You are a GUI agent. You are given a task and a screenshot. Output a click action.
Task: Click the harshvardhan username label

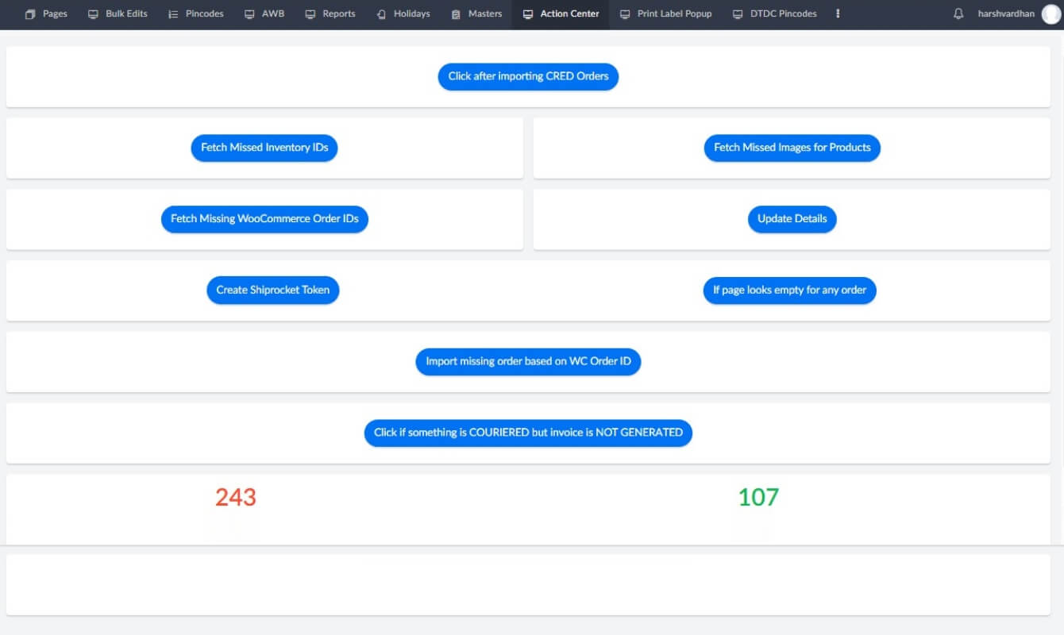coord(1006,14)
